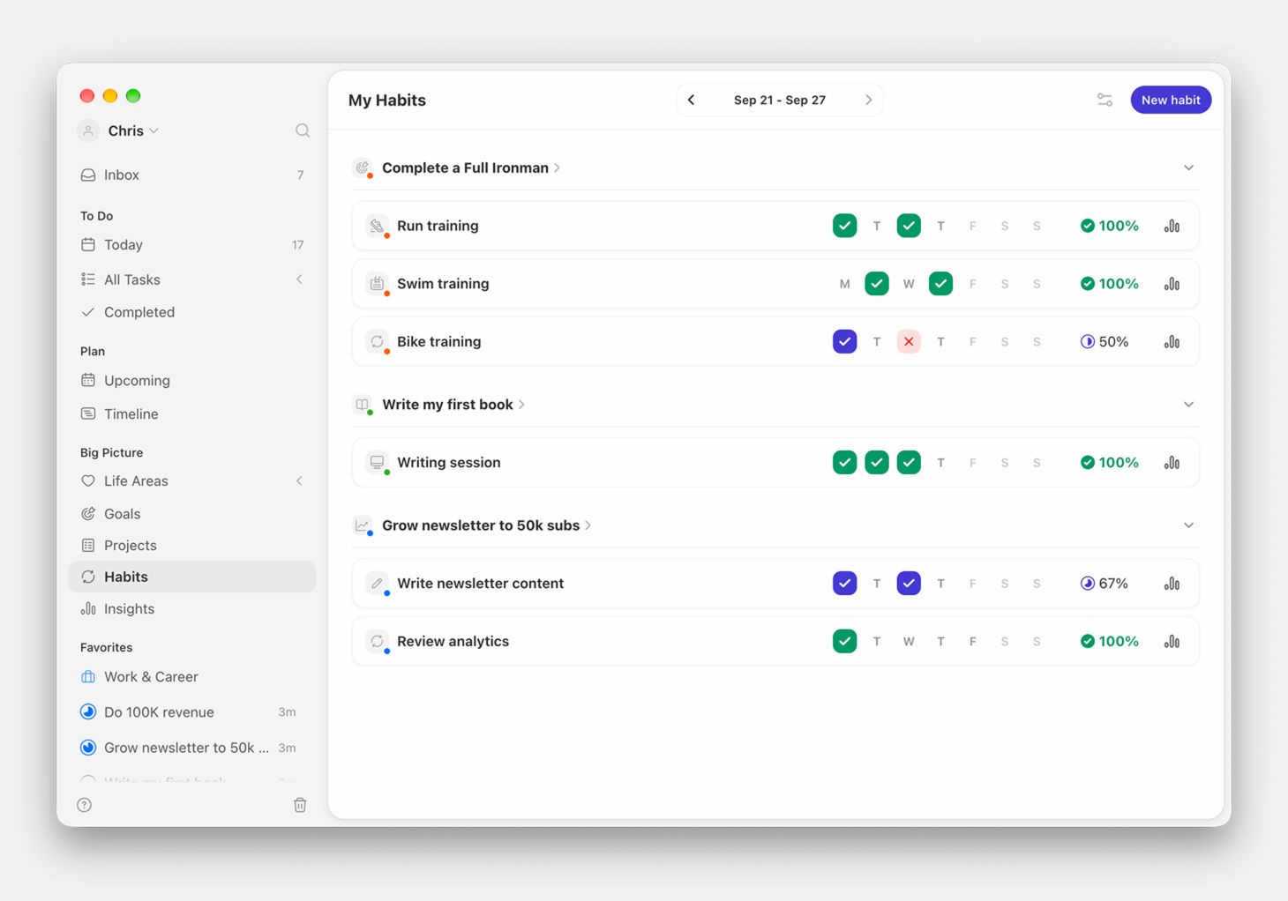Open the help question mark icon
Viewport: 1288px width, 901px height.
click(x=84, y=805)
